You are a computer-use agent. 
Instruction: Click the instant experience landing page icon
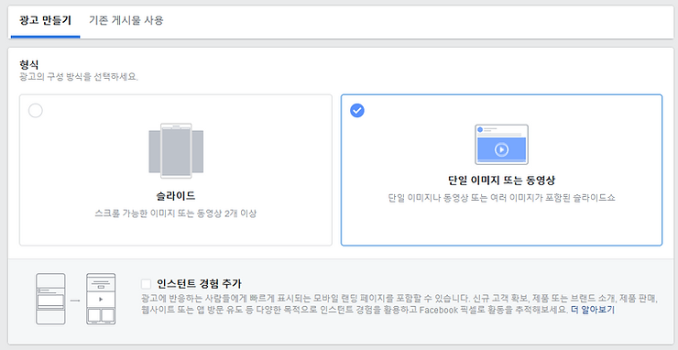tap(101, 299)
